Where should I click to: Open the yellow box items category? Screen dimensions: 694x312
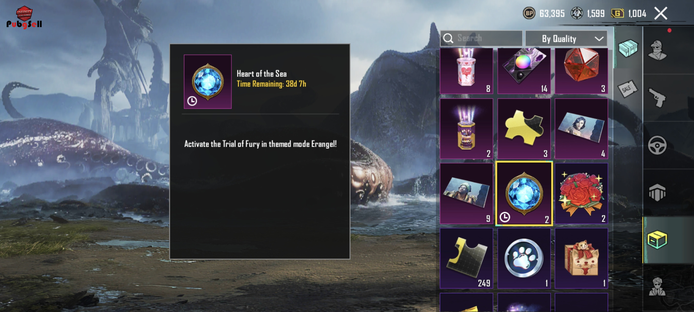[657, 240]
